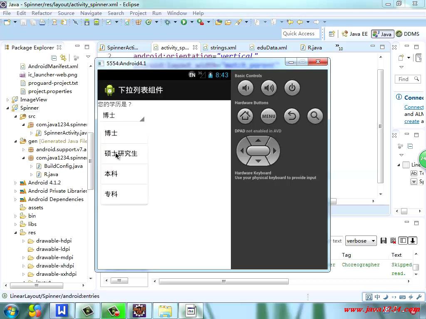Select 本科 from the dropdown list
This screenshot has width=426, height=319.
tap(124, 174)
